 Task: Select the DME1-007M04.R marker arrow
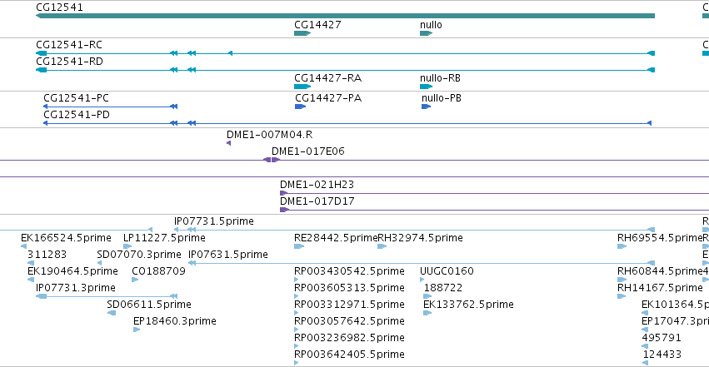(x=229, y=143)
